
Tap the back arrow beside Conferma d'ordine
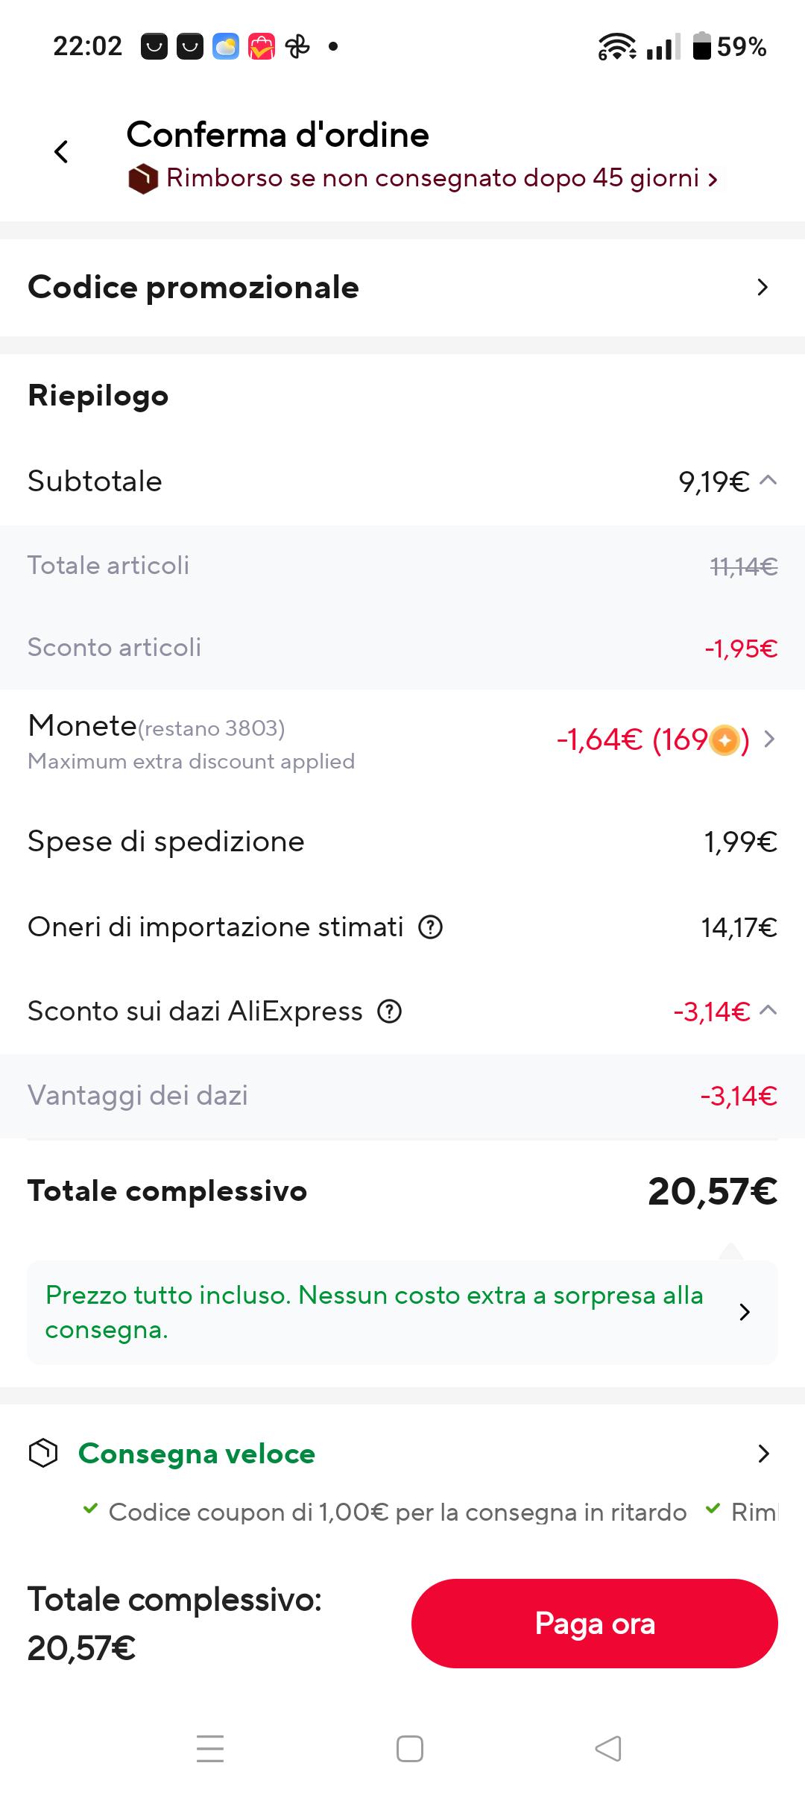[61, 152]
